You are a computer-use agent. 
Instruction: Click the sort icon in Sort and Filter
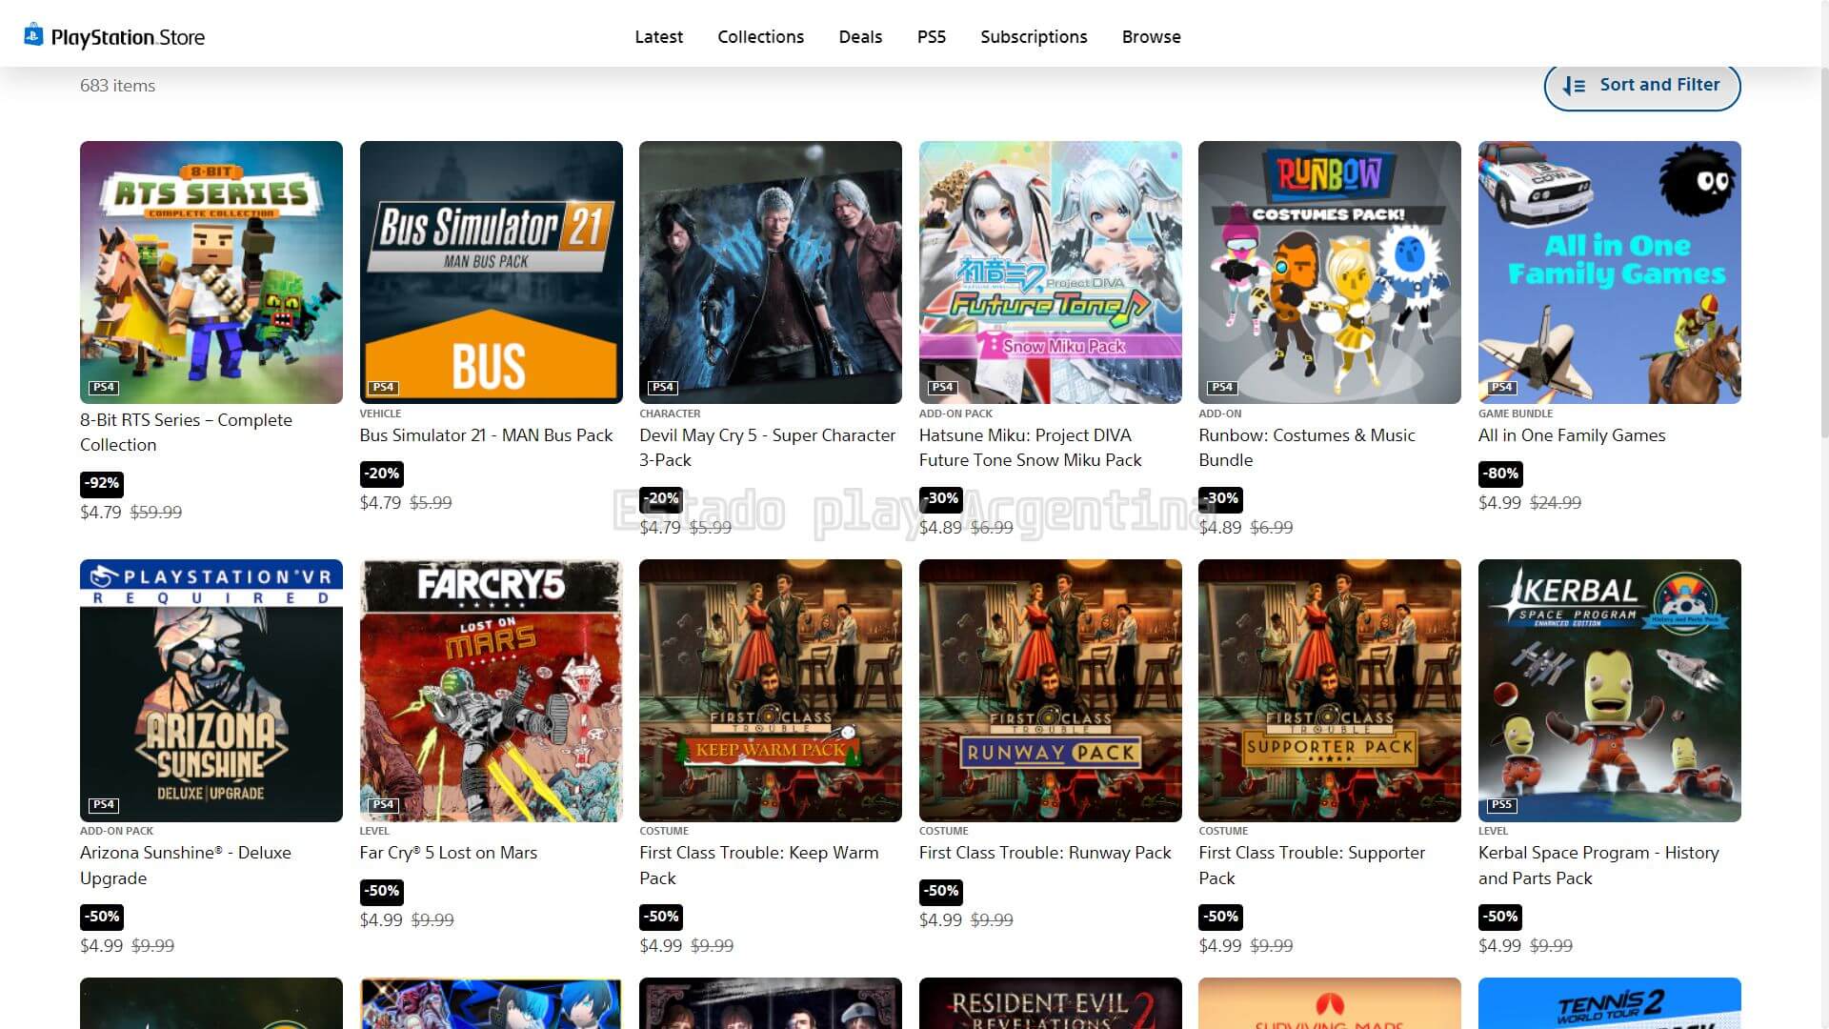[1574, 86]
